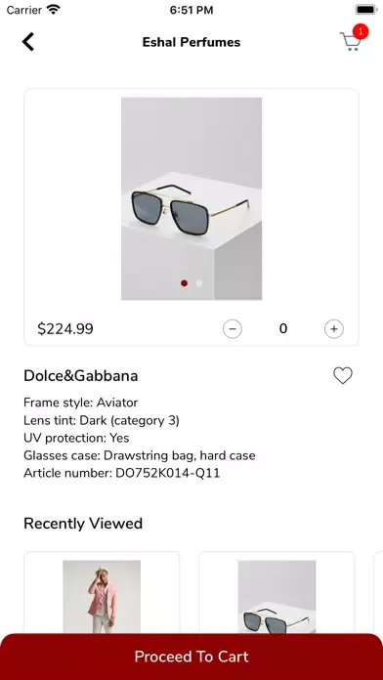Tap the battery icon in status bar
This screenshot has width=383, height=680.
click(366, 10)
